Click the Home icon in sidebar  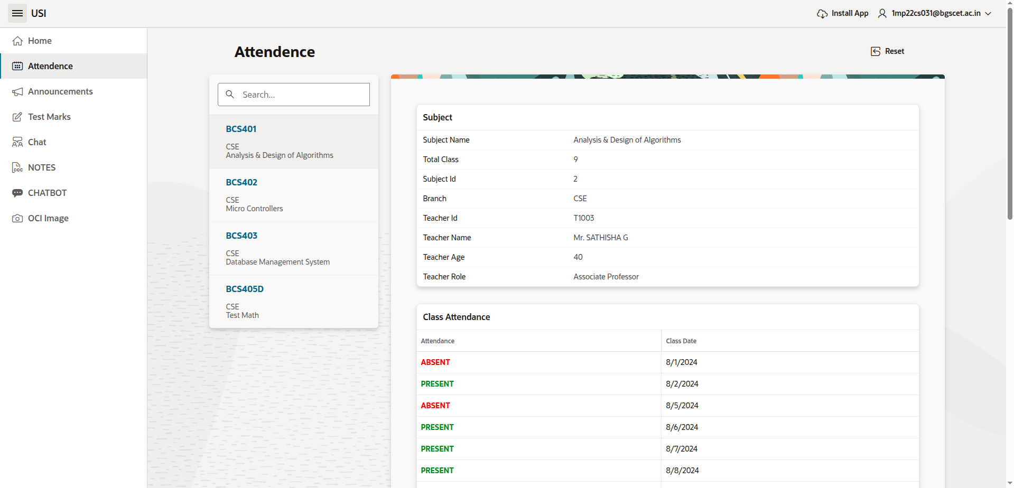(17, 41)
